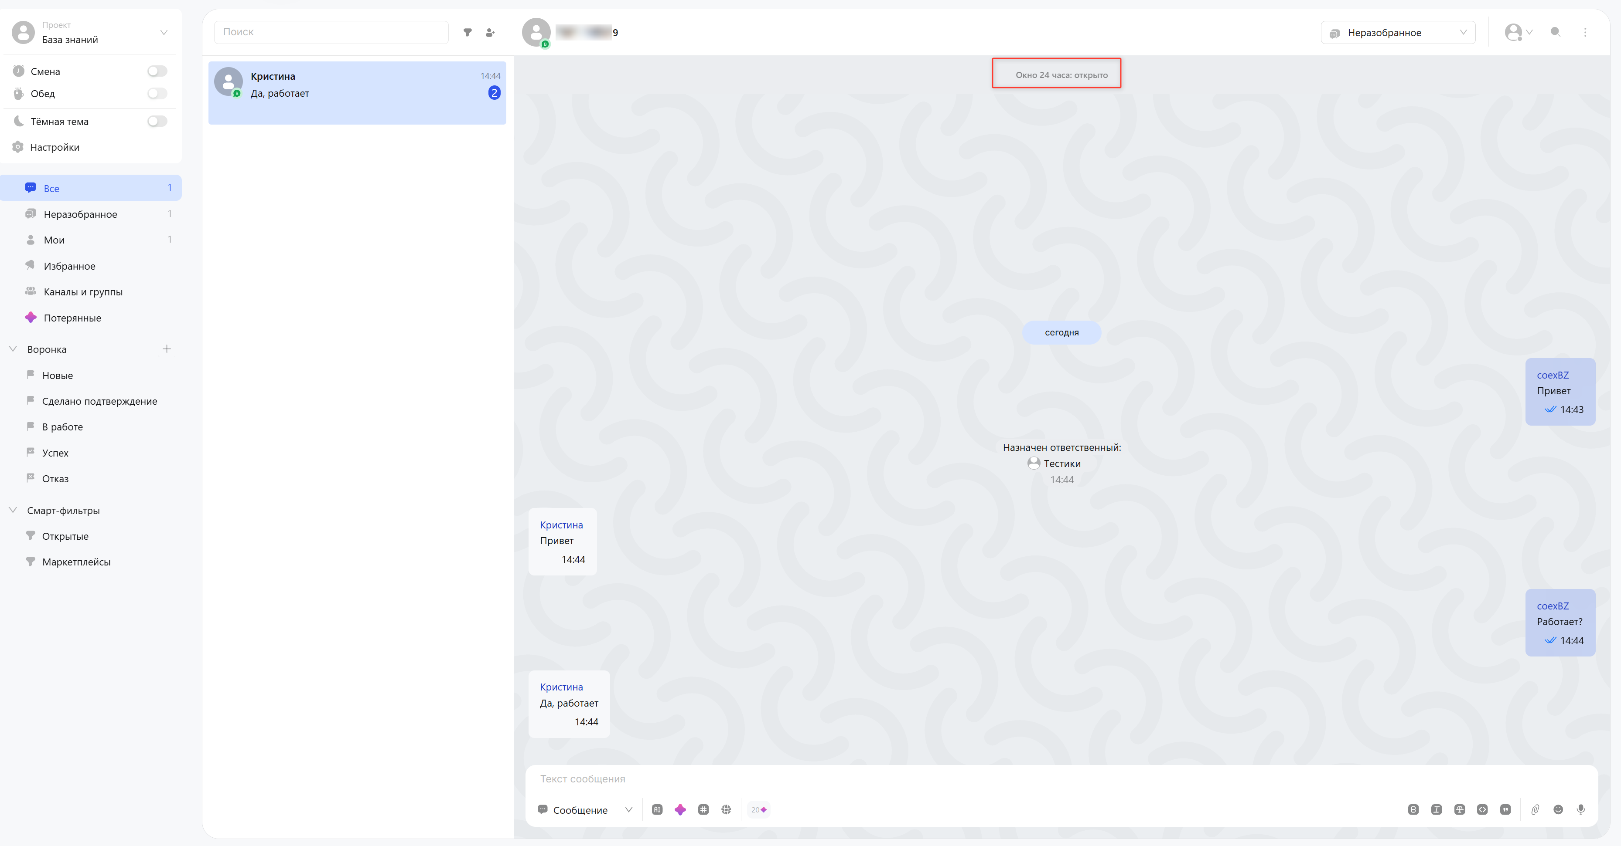Toggle the Смена switch
Image resolution: width=1621 pixels, height=846 pixels.
(x=157, y=71)
